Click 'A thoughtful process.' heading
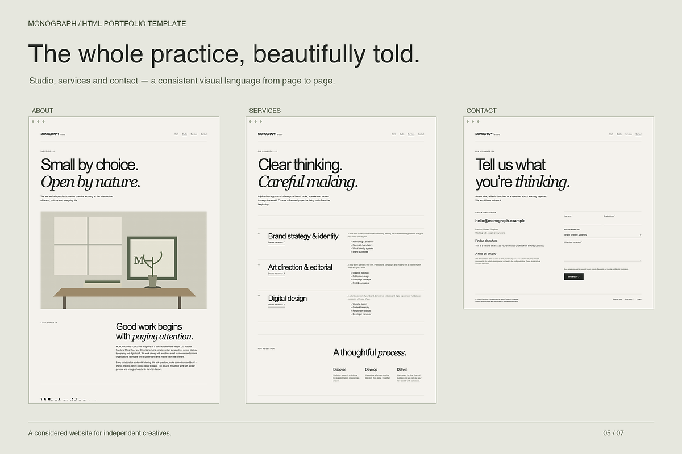The width and height of the screenshot is (682, 454). [x=369, y=352]
